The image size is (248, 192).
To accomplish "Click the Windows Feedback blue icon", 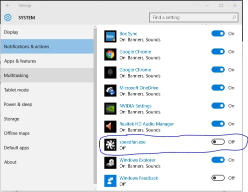I will 110,180.
